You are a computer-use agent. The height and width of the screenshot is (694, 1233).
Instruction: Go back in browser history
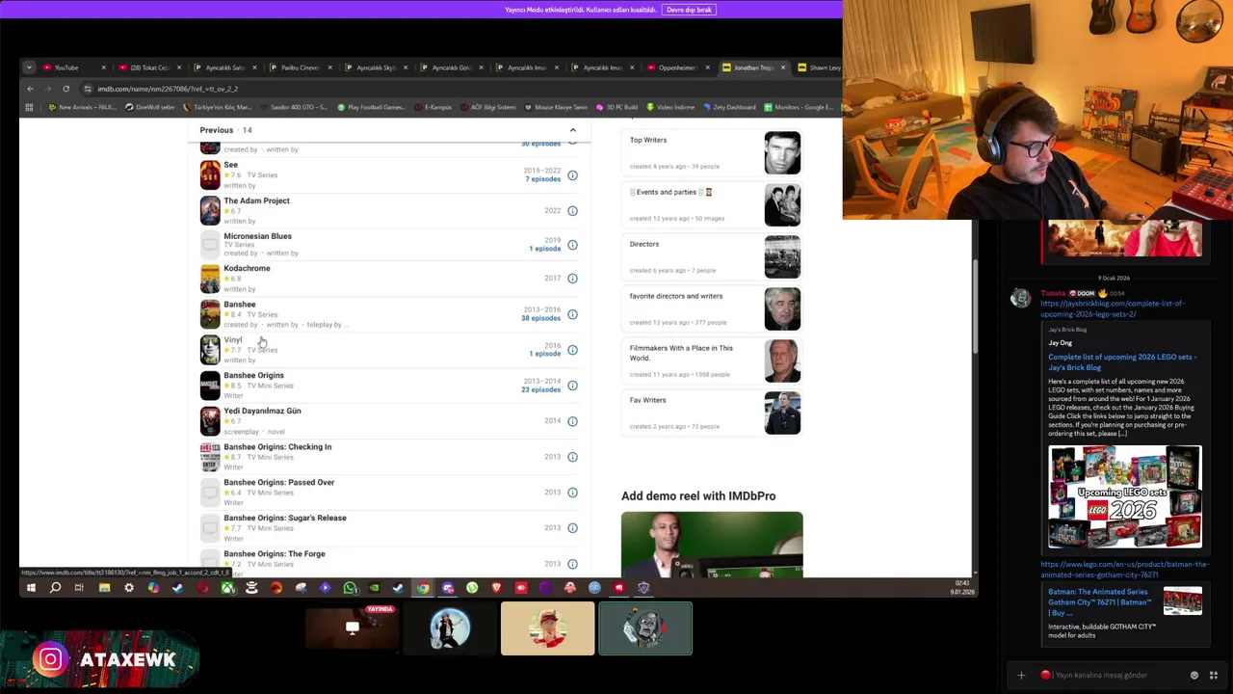tap(30, 89)
